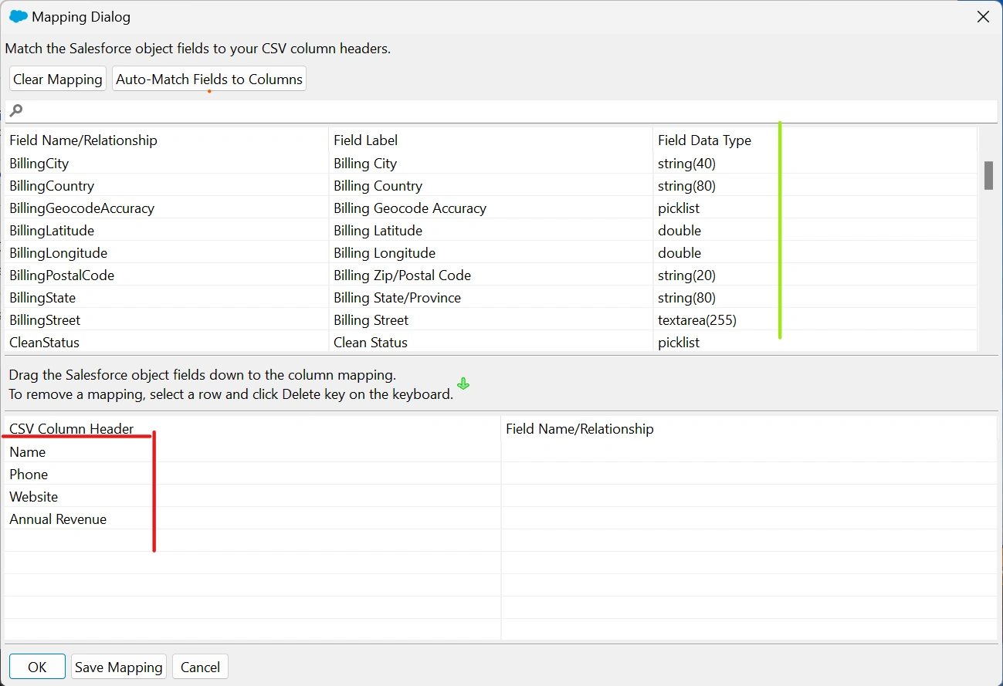Viewport: 1003px width, 686px height.
Task: Click the green down arrow icon
Action: click(x=463, y=384)
